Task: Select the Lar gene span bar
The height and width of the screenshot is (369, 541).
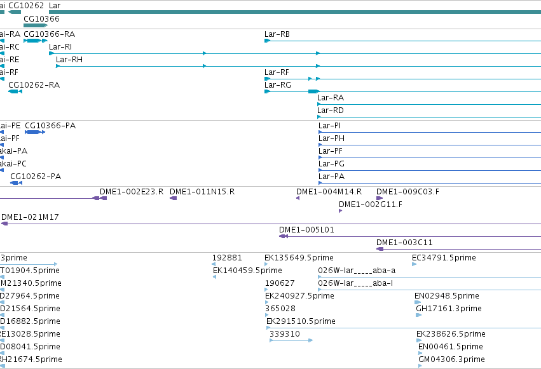Action: pos(295,12)
